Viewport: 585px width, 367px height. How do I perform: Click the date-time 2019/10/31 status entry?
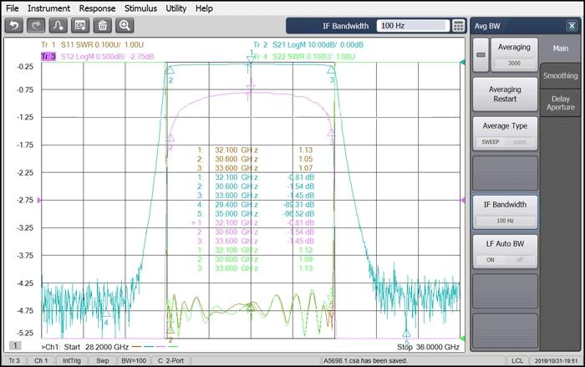(557, 360)
